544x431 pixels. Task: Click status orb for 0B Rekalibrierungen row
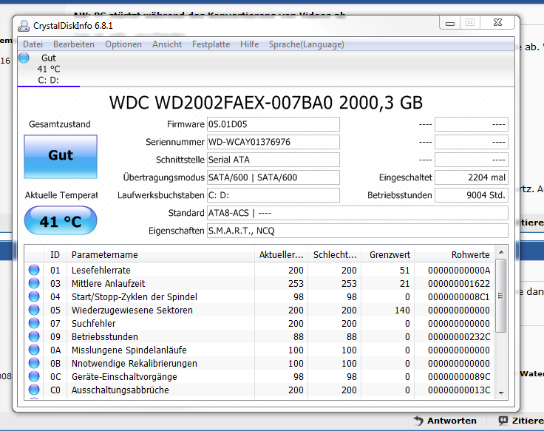pos(34,363)
